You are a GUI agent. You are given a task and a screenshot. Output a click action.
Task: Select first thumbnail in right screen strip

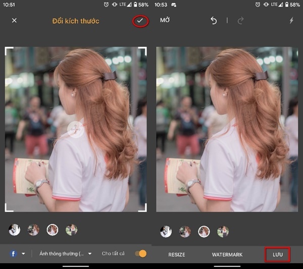(166, 231)
